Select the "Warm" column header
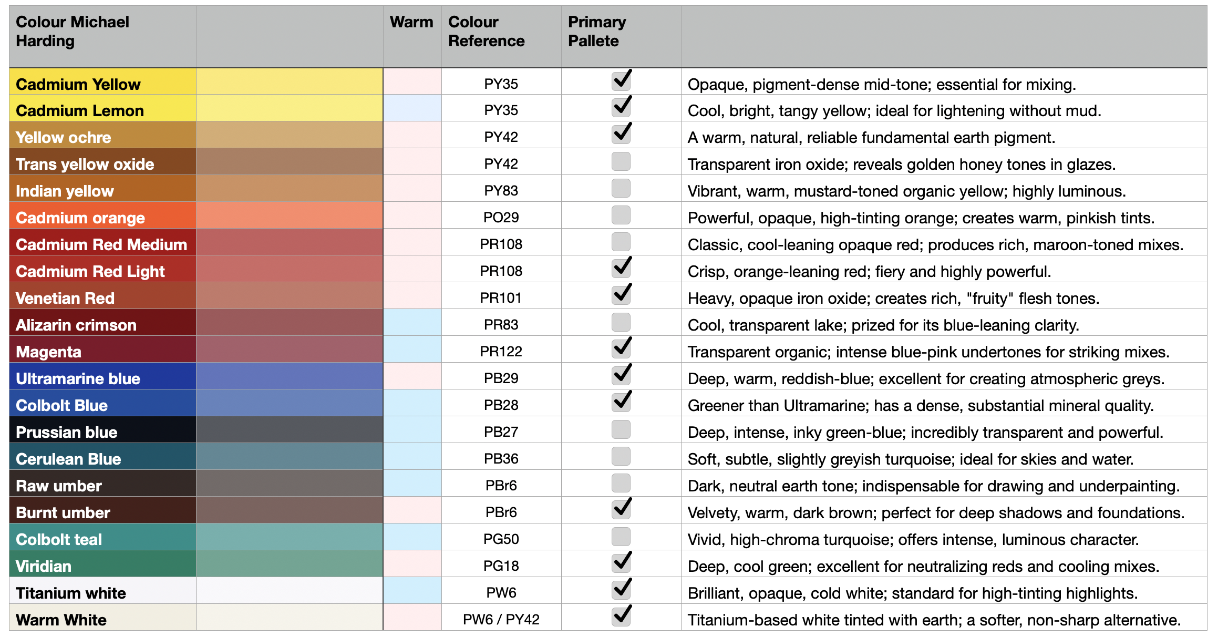Screen dimensions: 1218x637 click(412, 36)
